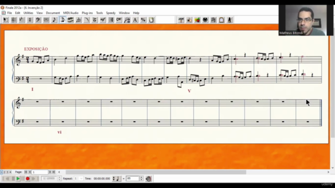Go to the next page
This screenshot has height=188, width=335.
[x=50, y=172]
